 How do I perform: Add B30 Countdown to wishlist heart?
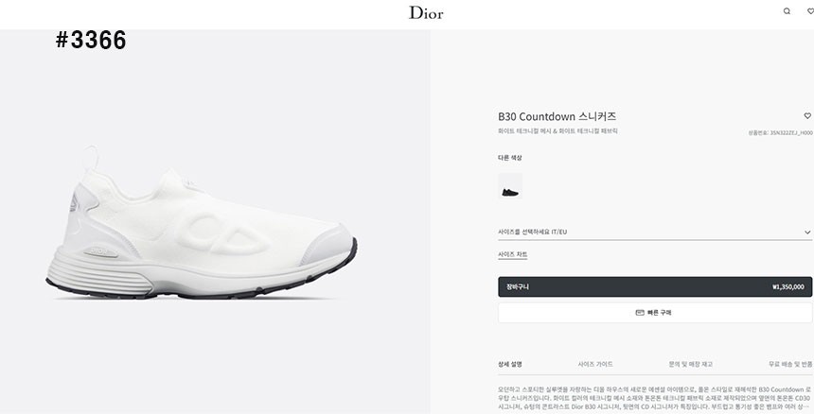807,116
